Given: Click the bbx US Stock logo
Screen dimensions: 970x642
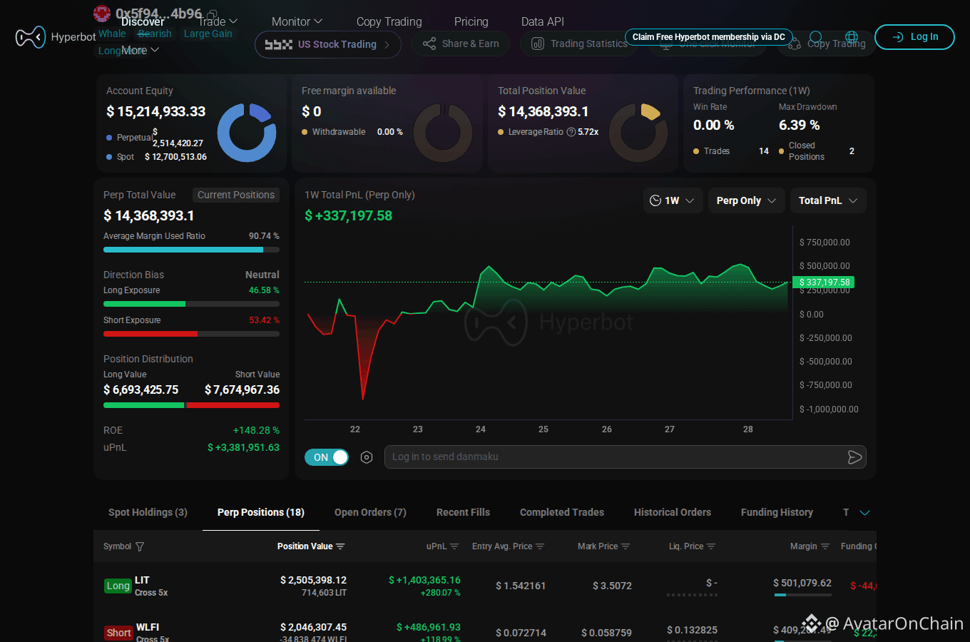Looking at the screenshot, I should click(279, 44).
